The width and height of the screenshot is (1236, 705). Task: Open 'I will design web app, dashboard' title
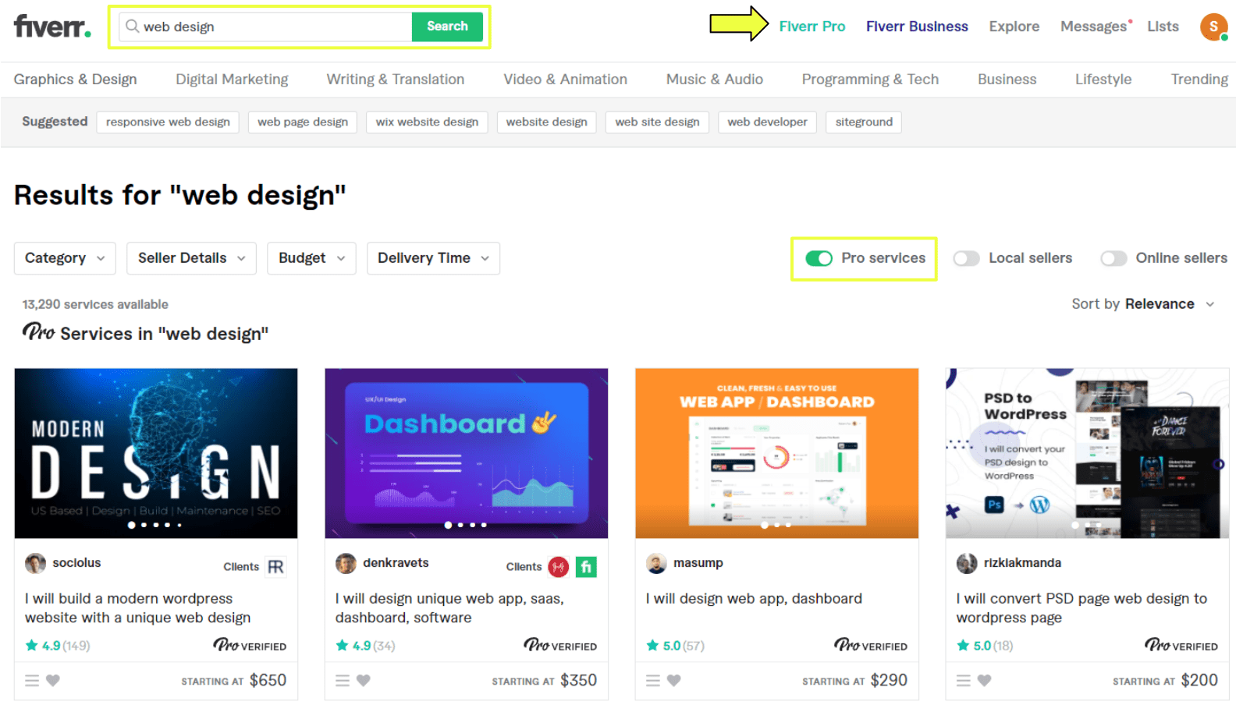pyautogui.click(x=754, y=599)
